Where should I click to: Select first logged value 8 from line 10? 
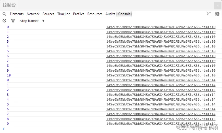pyautogui.click(x=8, y=66)
